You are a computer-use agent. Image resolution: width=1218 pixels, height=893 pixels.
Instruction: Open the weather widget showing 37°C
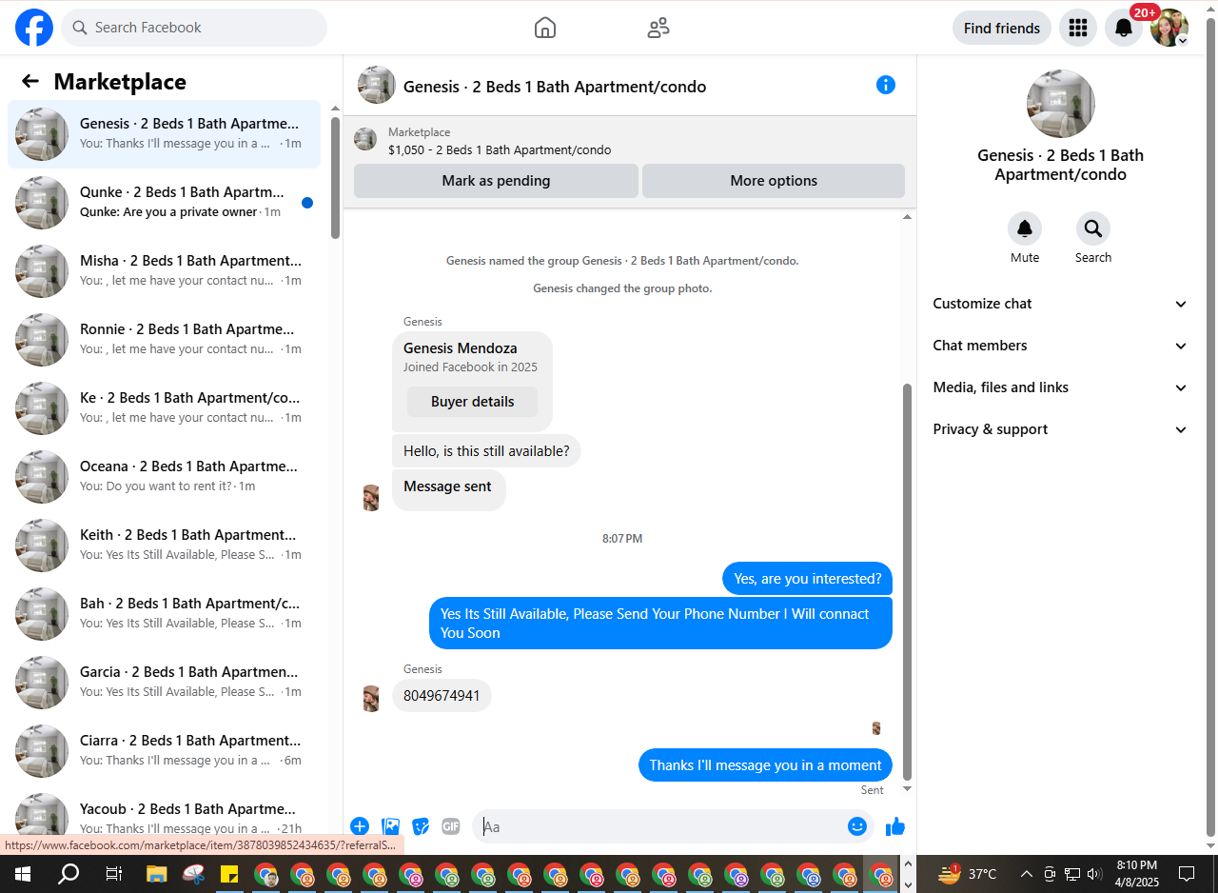(968, 873)
